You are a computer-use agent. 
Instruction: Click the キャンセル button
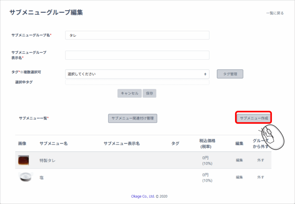pos(129,93)
